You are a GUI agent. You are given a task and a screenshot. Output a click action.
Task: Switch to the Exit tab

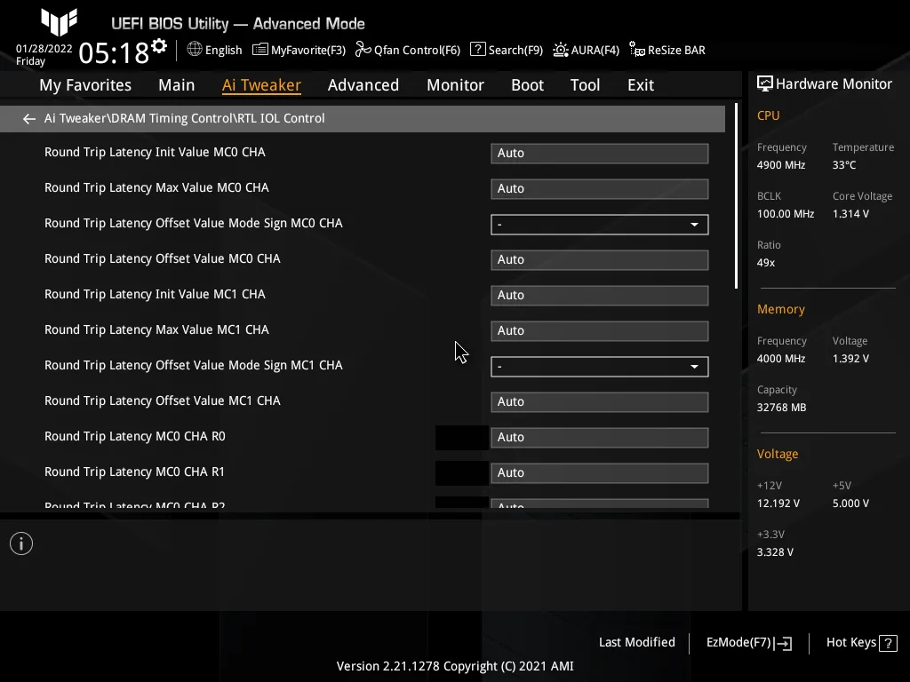pos(641,85)
